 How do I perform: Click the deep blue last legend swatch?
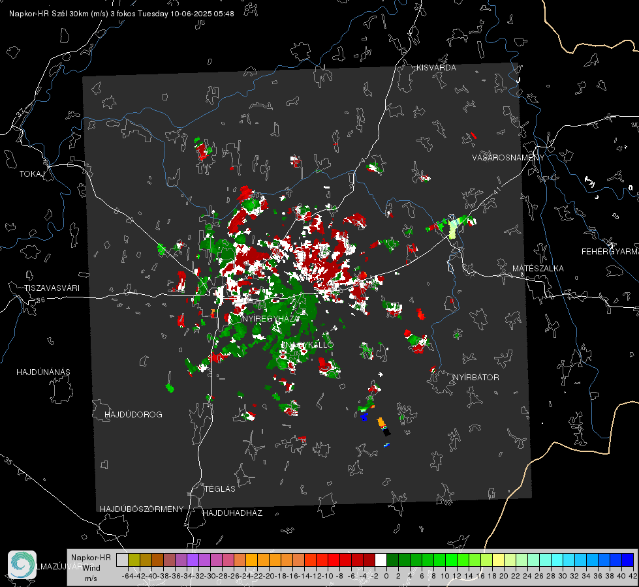coord(627,560)
